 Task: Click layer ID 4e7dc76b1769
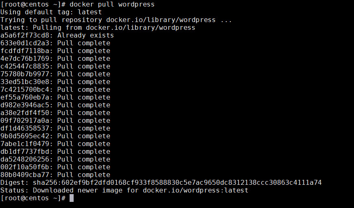tap(26, 59)
